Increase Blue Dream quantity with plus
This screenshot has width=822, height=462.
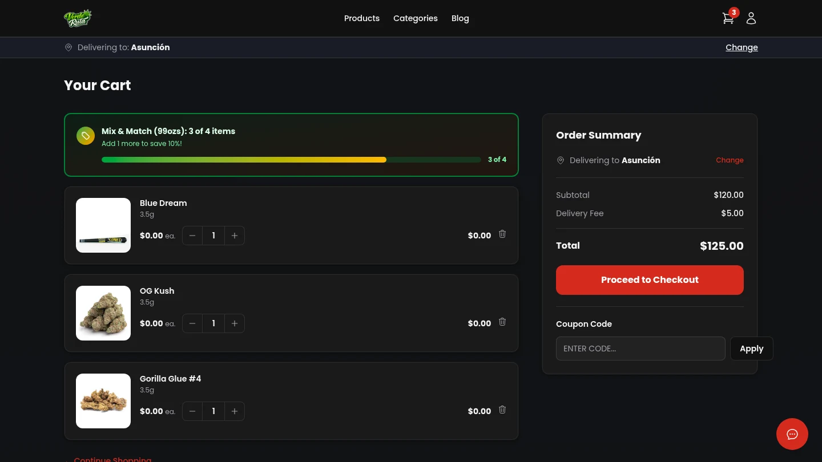click(x=235, y=236)
